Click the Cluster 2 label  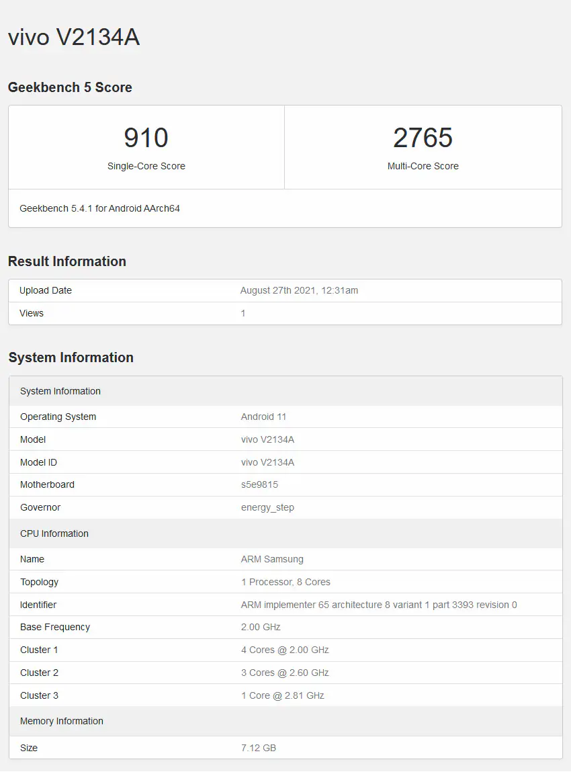[40, 673]
